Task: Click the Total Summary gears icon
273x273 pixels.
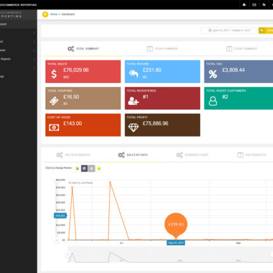Action: 70,49
